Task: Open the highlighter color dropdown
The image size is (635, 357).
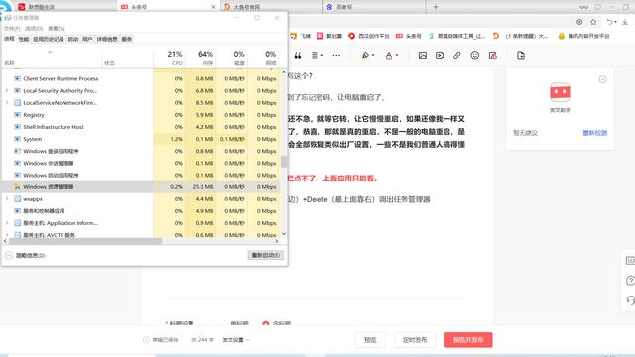Action: tap(368, 56)
